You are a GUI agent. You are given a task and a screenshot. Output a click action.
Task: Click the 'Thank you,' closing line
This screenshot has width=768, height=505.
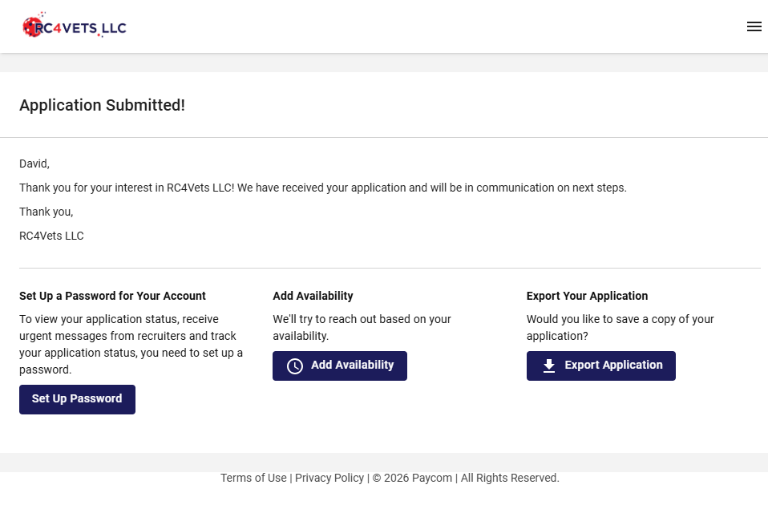(46, 212)
